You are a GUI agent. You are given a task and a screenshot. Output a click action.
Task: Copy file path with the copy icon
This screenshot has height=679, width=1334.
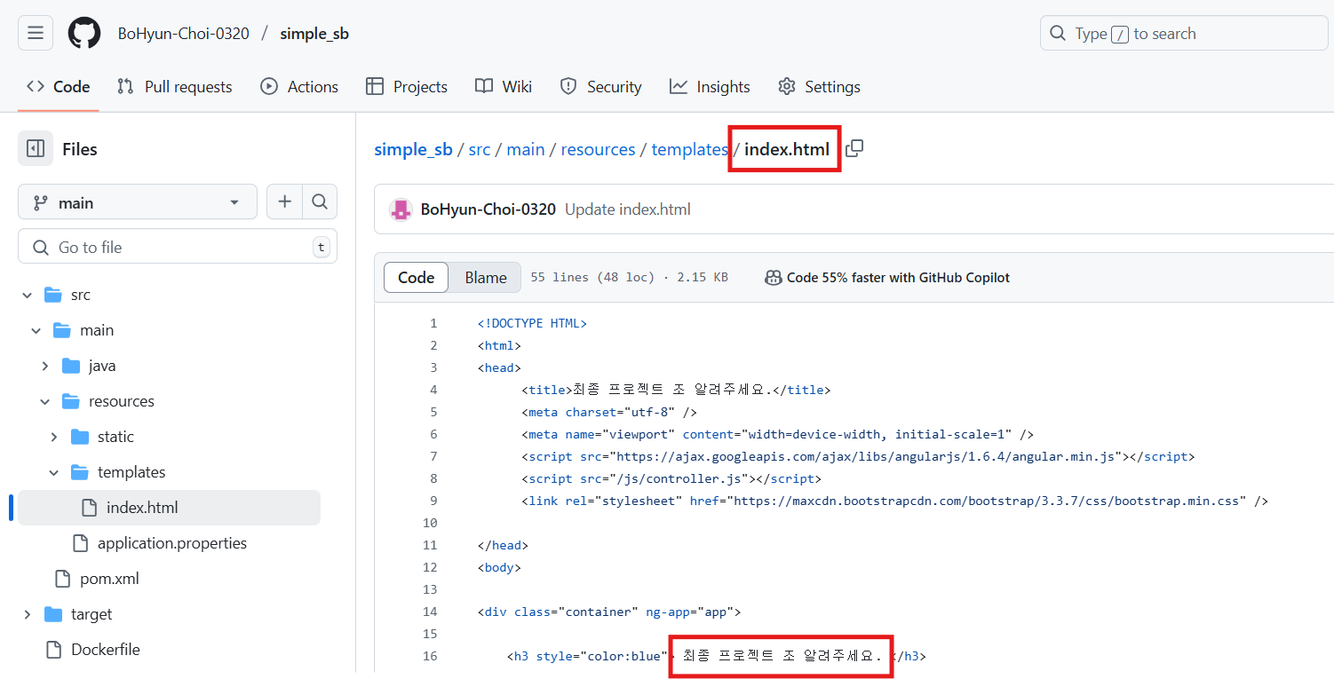(854, 149)
